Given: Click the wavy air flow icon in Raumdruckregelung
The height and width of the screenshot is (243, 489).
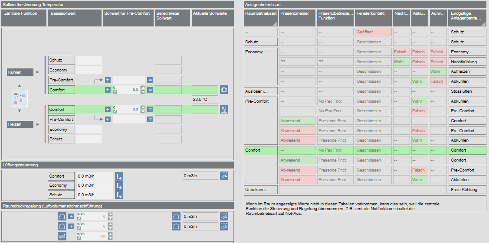Looking at the screenshot, I should pos(62,236).
